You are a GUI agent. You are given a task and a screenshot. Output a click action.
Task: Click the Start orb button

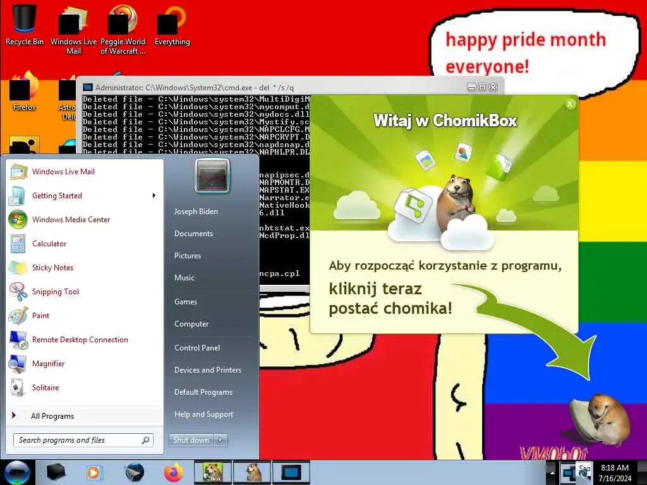tap(17, 472)
